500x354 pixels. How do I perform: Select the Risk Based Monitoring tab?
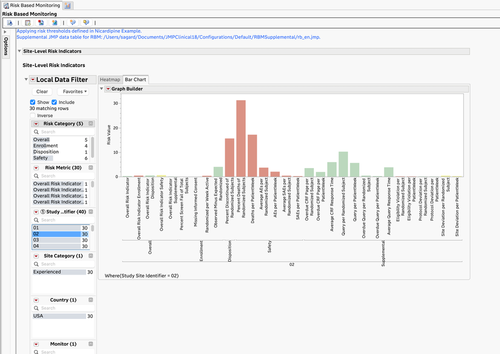tap(32, 5)
